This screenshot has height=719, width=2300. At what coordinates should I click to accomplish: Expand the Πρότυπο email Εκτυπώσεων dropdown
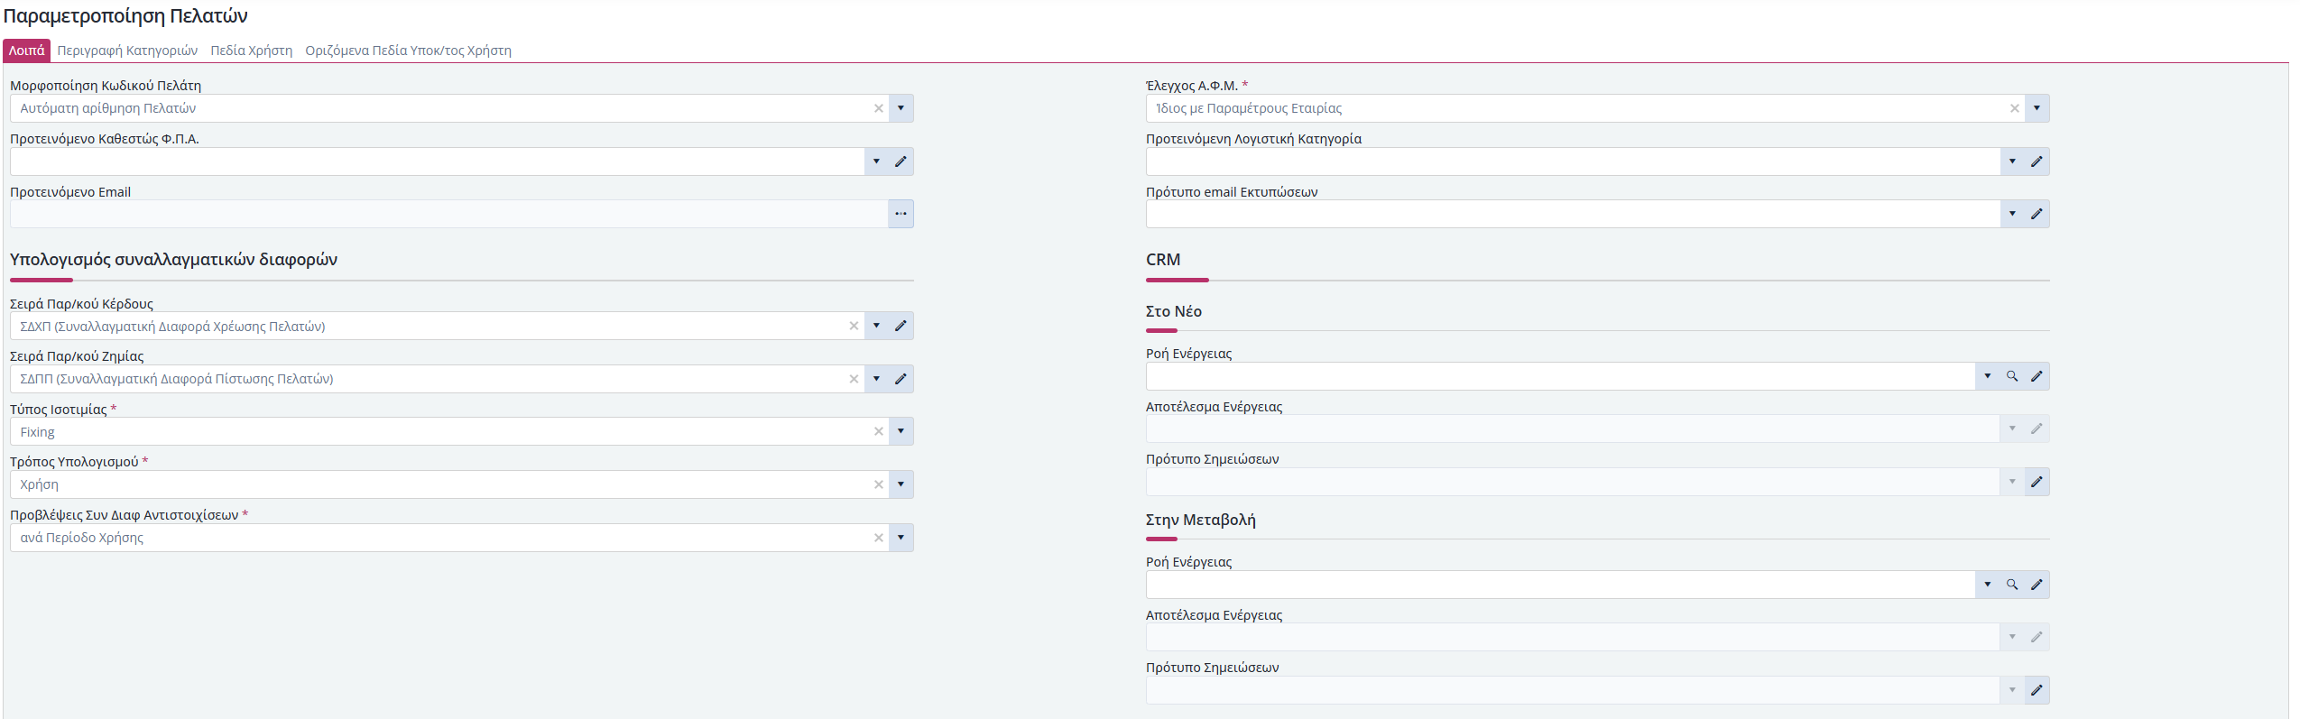tap(2012, 214)
